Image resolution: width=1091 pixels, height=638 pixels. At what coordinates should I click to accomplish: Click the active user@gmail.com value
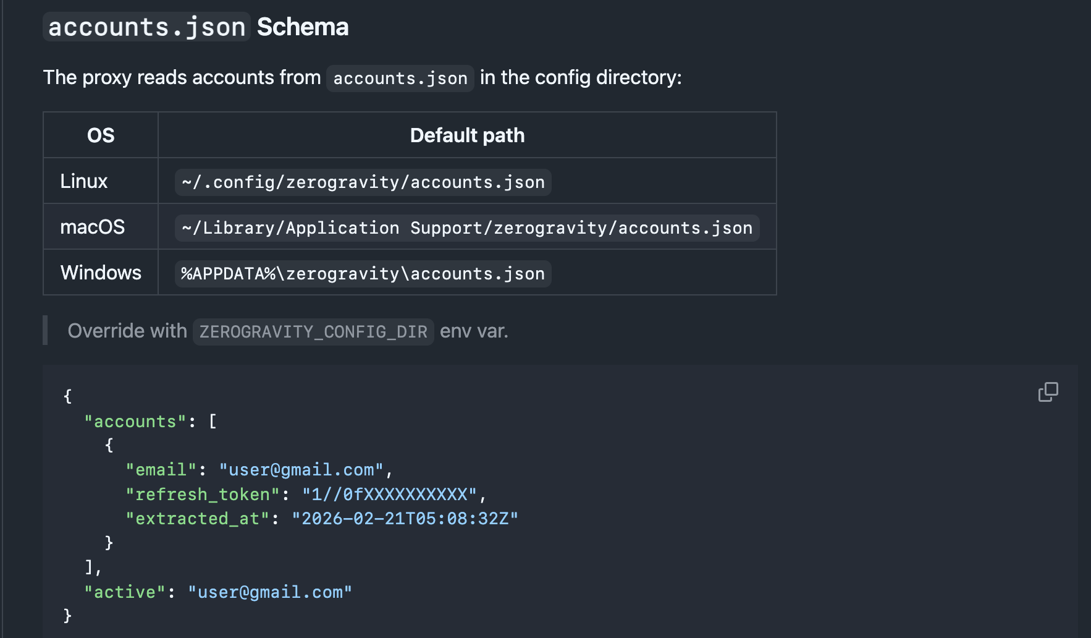(x=270, y=592)
